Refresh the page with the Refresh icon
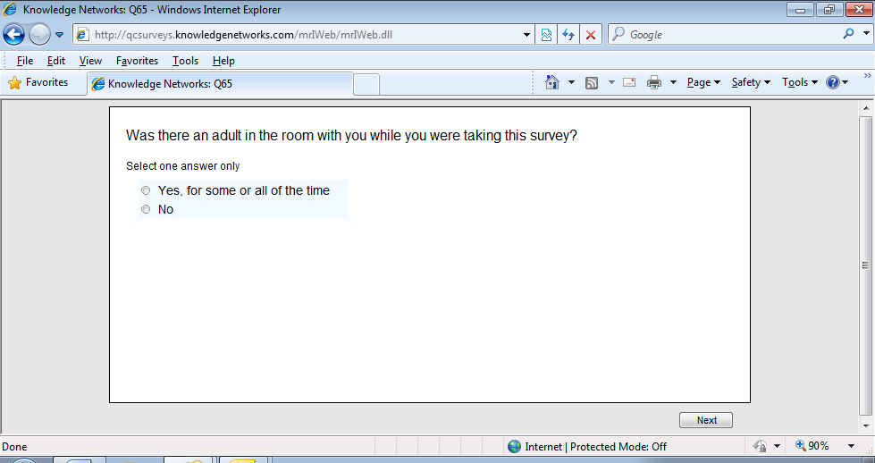875x463 pixels. pos(568,35)
